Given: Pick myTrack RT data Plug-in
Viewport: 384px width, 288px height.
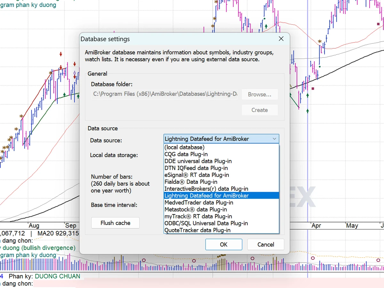Looking at the screenshot, I should pos(221,216).
